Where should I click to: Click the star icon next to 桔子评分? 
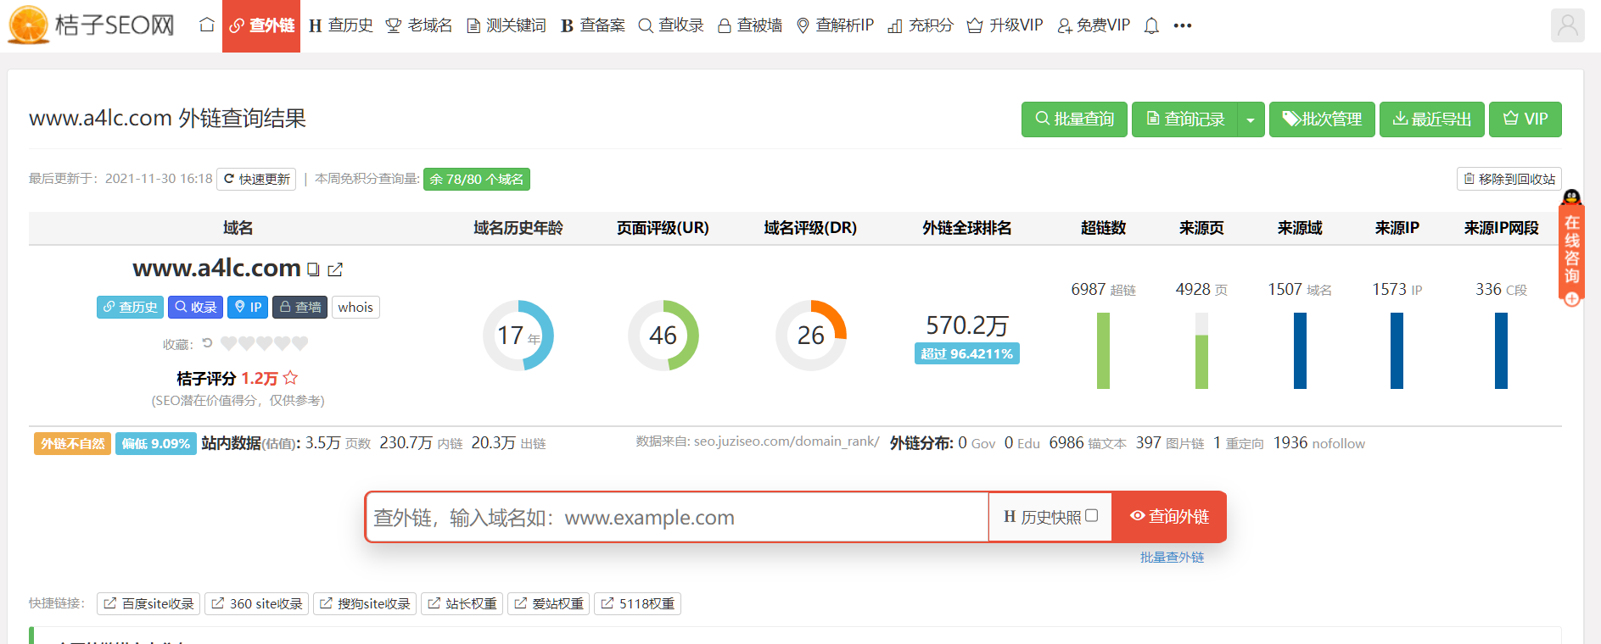290,378
